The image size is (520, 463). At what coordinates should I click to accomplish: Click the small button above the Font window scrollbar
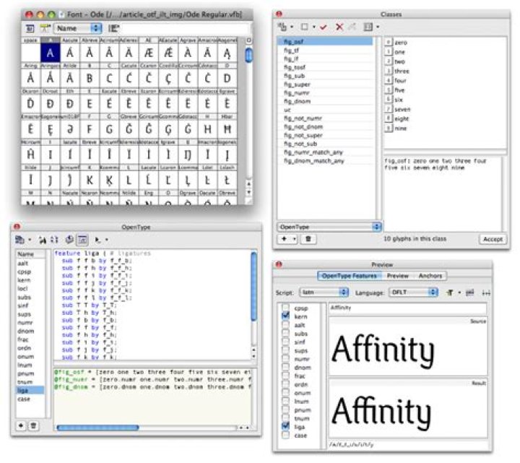pyautogui.click(x=248, y=40)
